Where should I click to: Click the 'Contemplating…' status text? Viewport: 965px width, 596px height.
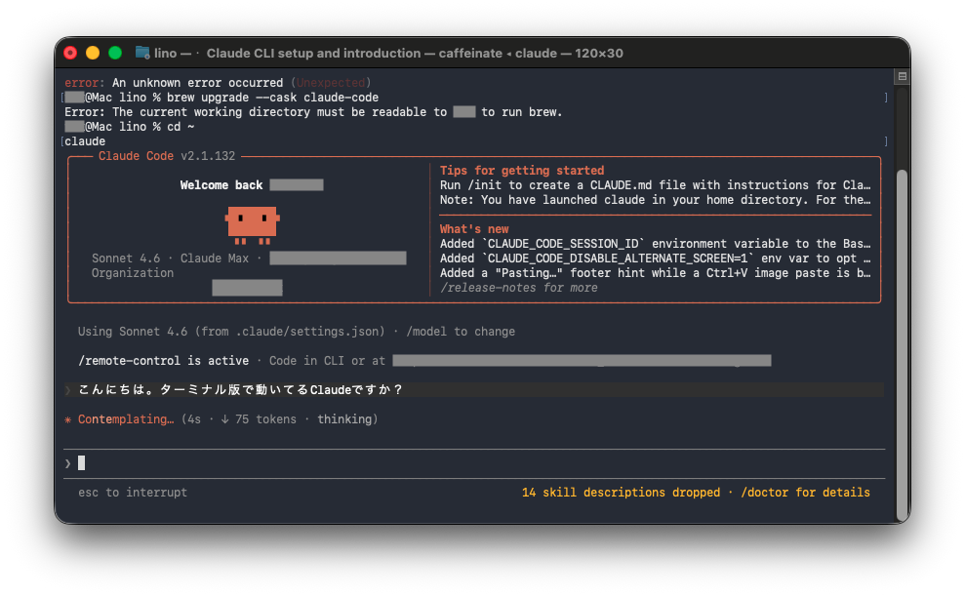[x=126, y=418]
